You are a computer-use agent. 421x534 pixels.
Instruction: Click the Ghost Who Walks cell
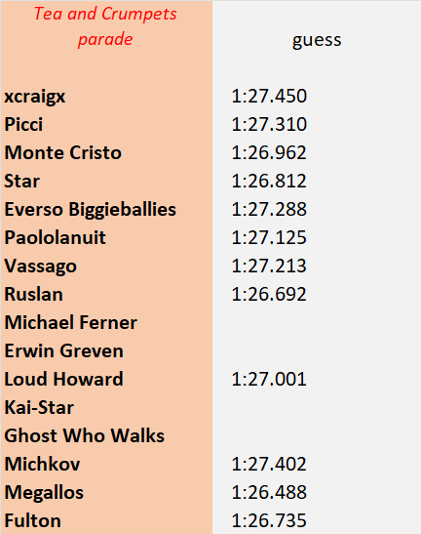[106, 435]
